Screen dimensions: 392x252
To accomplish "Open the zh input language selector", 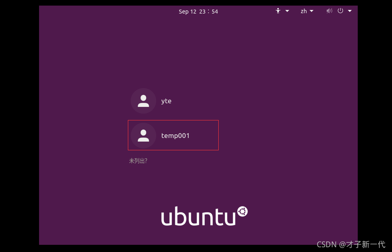I will click(304, 11).
